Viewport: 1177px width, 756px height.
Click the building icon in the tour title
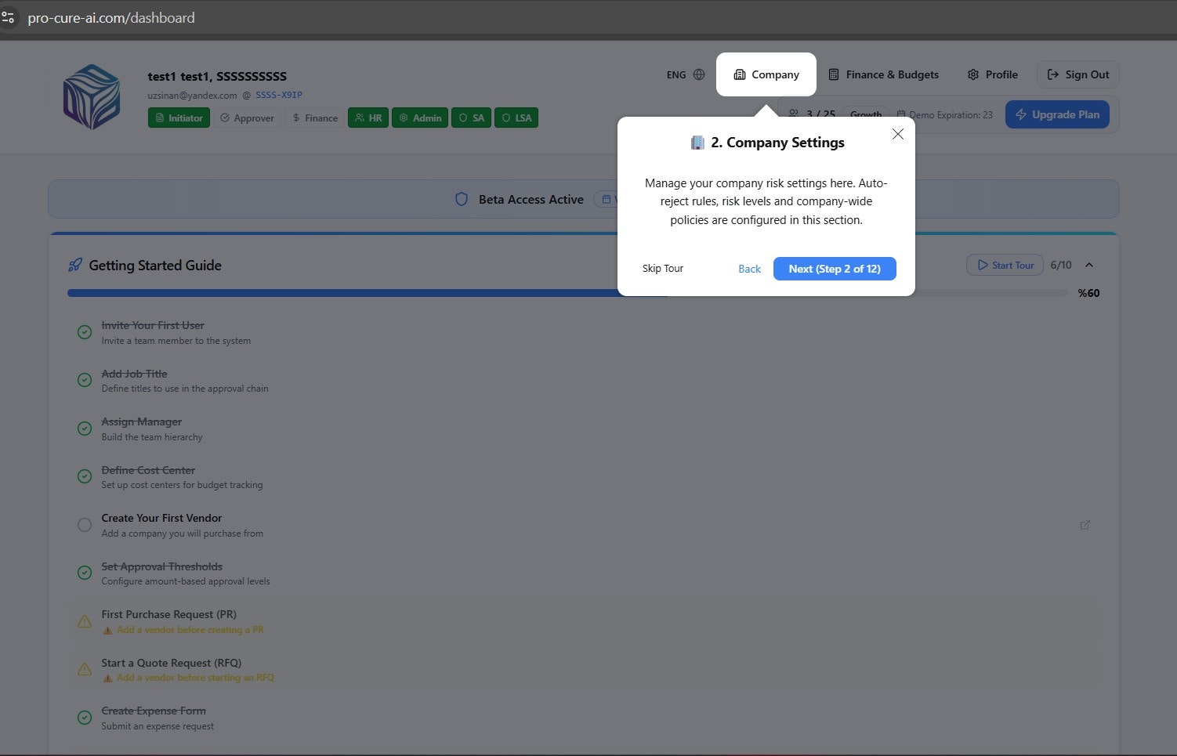click(697, 143)
